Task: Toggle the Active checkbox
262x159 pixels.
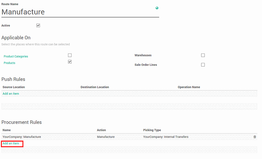Action: pyautogui.click(x=38, y=25)
